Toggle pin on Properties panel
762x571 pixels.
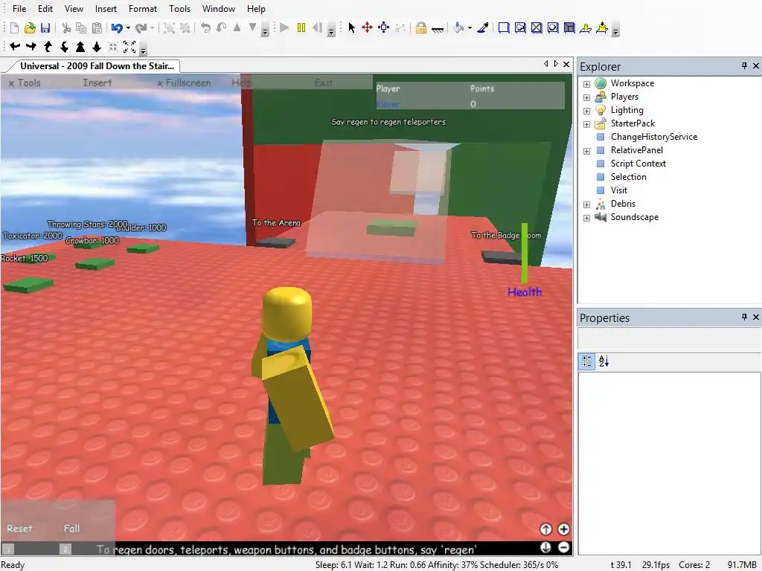744,317
